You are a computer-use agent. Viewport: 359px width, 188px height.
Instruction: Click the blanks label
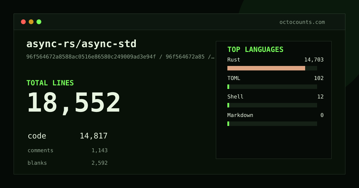point(37,163)
